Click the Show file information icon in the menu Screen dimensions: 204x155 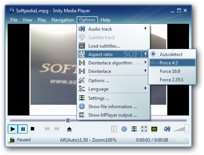pyautogui.click(x=82, y=106)
